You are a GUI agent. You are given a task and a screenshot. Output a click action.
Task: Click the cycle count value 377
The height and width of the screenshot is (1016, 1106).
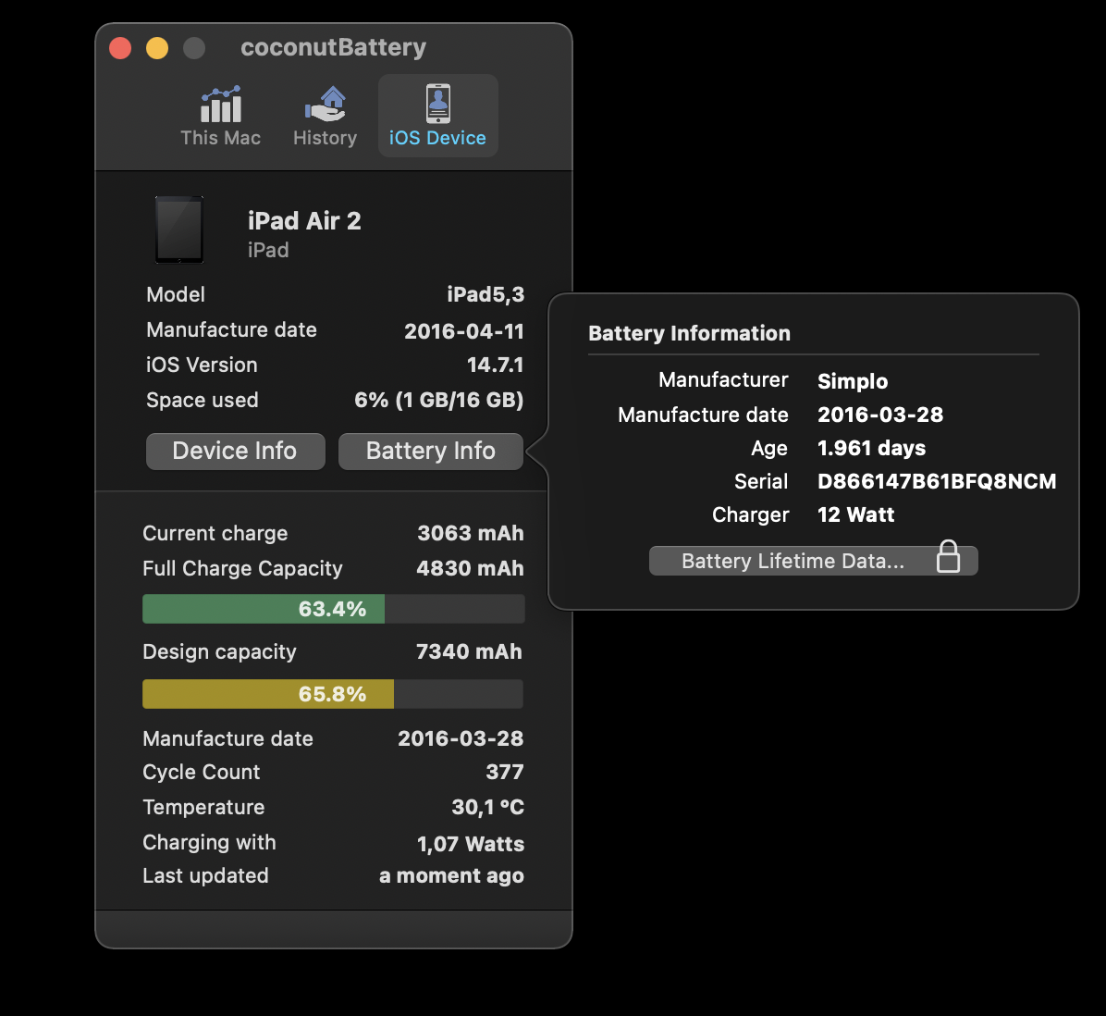pos(505,772)
